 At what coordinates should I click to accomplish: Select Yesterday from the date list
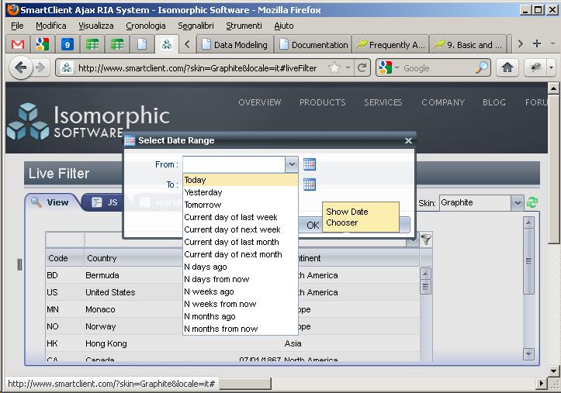pos(203,192)
